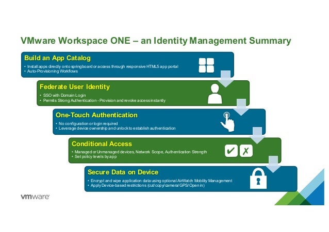The image size is (329, 232).
Task: Click the vmware logo at bottom left
Action: 35,197
